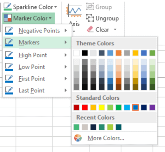Pick the red standard color swatch

point(85,107)
